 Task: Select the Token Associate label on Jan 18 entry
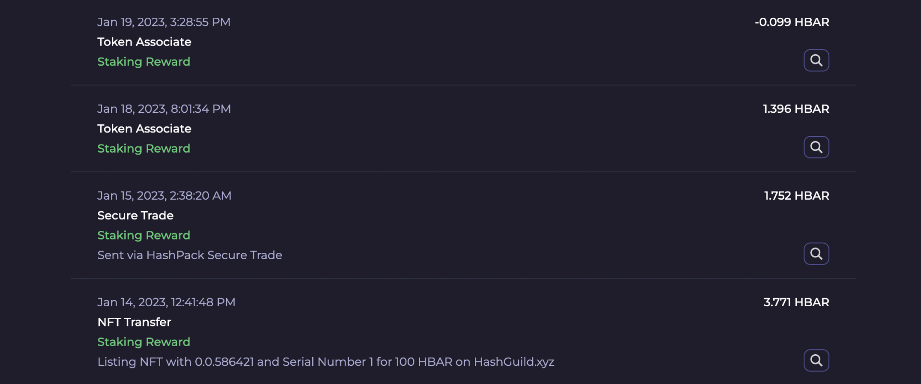pos(144,129)
